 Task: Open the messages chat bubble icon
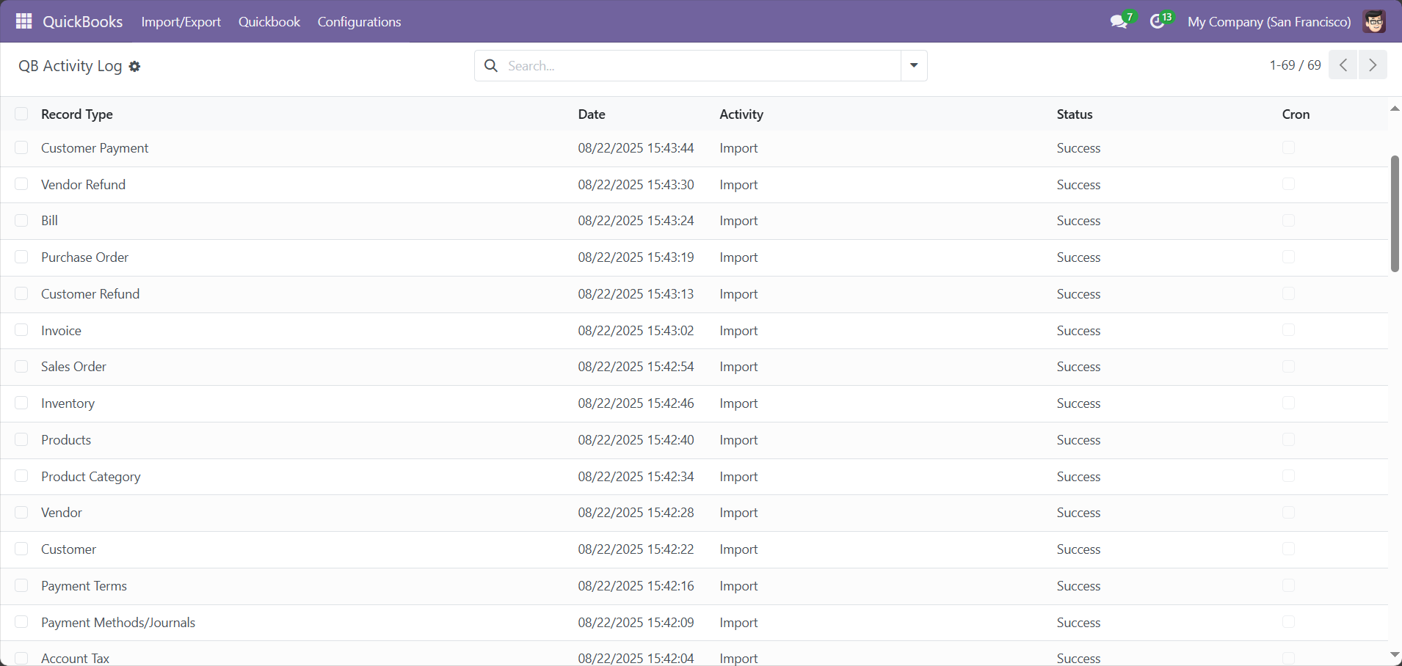pyautogui.click(x=1119, y=21)
